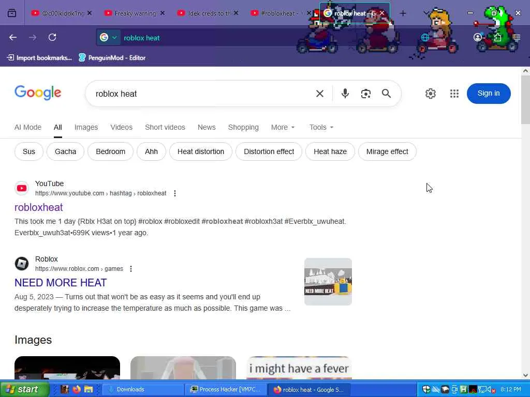Click the blue Sign in button
Screen dimensions: 530x397
point(489,94)
